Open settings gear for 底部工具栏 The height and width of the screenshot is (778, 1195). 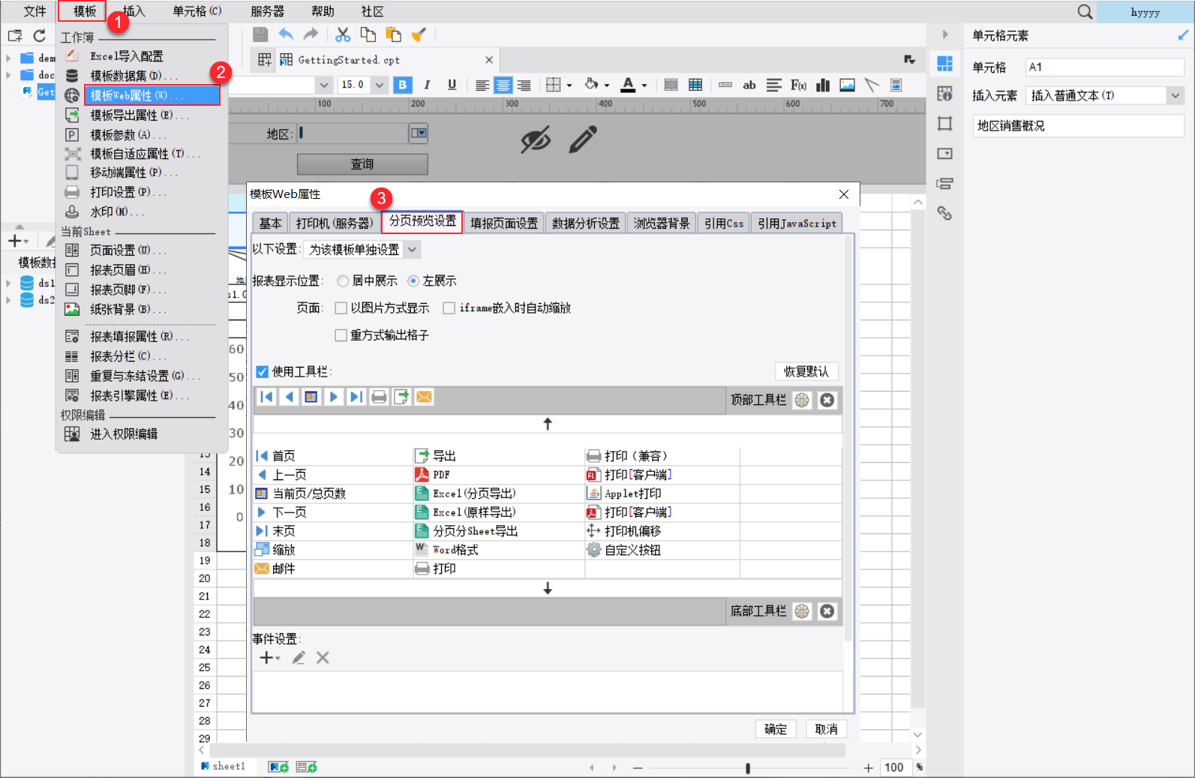(x=802, y=611)
